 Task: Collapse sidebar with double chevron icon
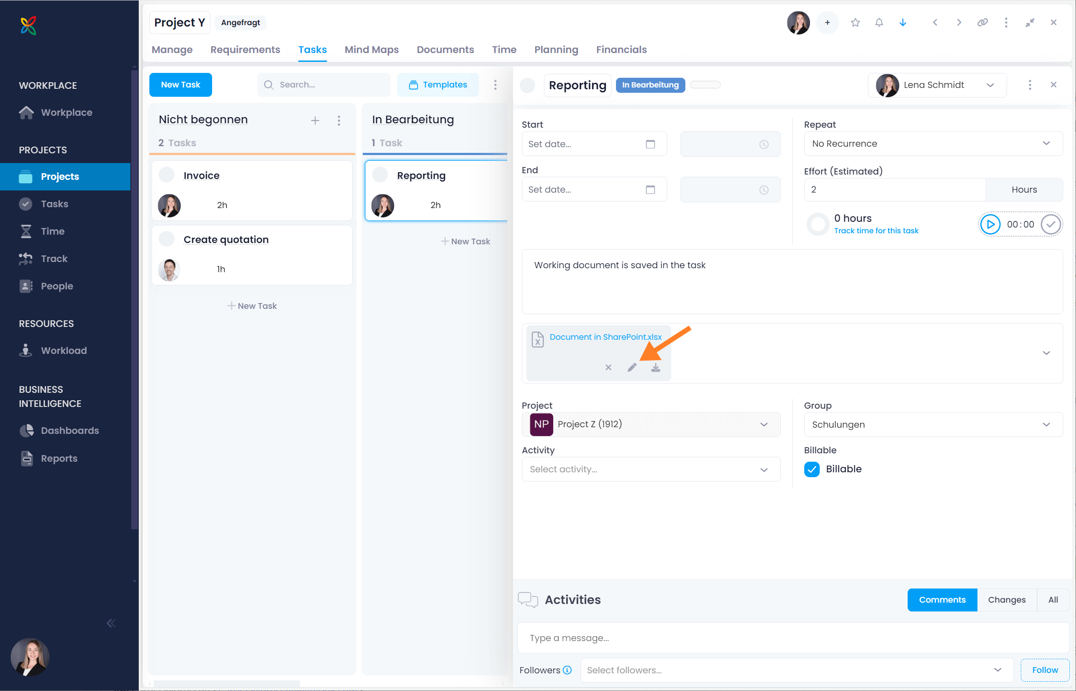[x=111, y=623]
